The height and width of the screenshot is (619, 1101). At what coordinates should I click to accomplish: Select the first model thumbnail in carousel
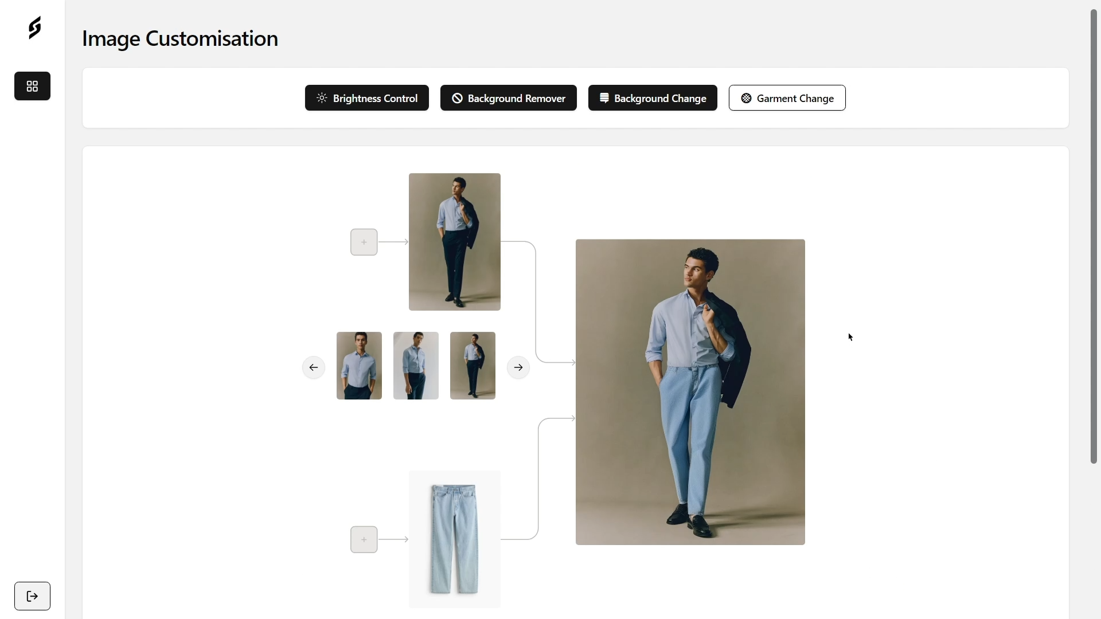[x=359, y=365]
